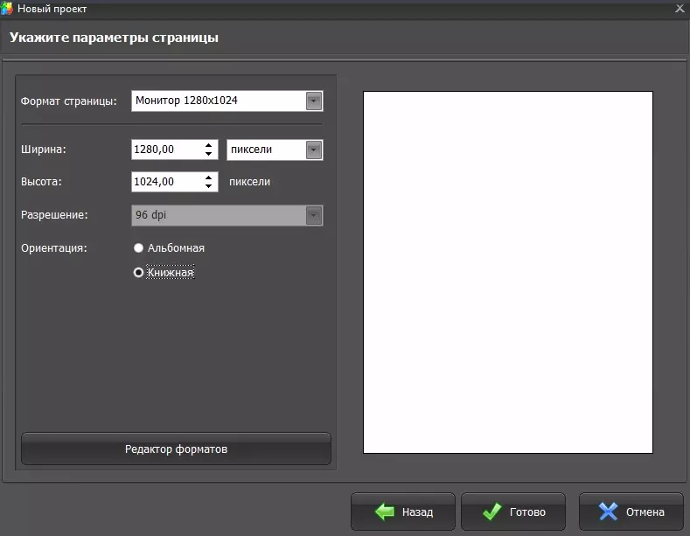
Task: Cancel with Отмена button
Action: click(631, 512)
